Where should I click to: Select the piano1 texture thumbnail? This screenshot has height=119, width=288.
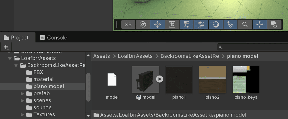179,80
